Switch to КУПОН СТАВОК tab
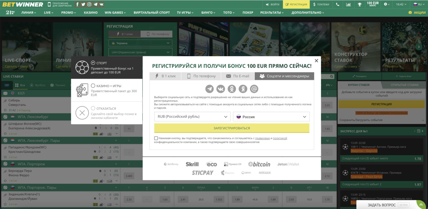 click(x=359, y=85)
